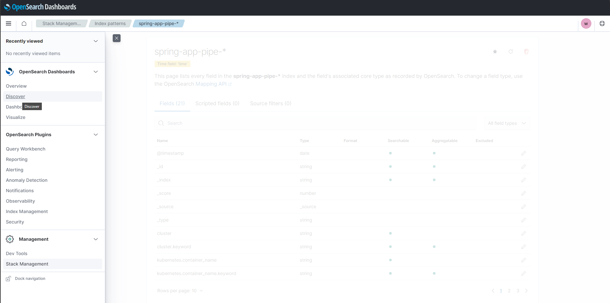This screenshot has height=303, width=610.
Task: Click the spring-app-pipe-* breadcrumb
Action: (x=158, y=23)
